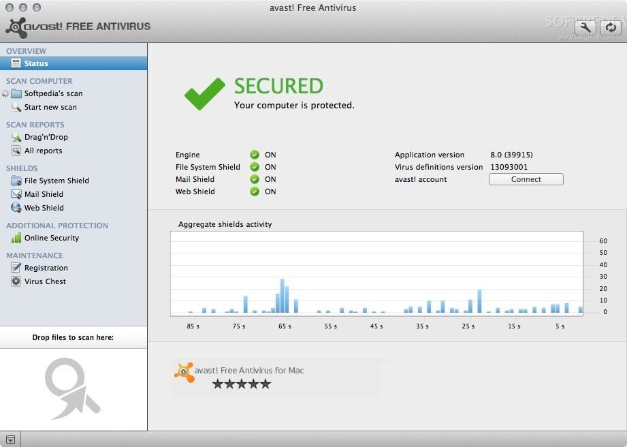Select Start new scan
Viewport: 627px width, 447px height.
74,107
